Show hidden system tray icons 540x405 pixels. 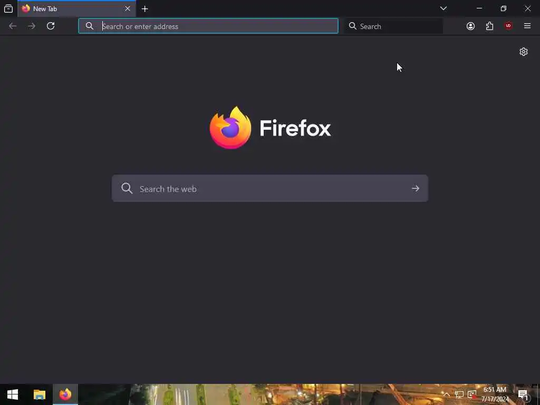(x=446, y=394)
